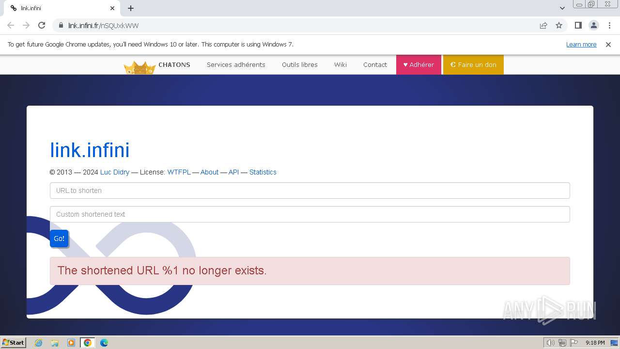
Task: Open a new tab with plus button
Action: pos(131,8)
